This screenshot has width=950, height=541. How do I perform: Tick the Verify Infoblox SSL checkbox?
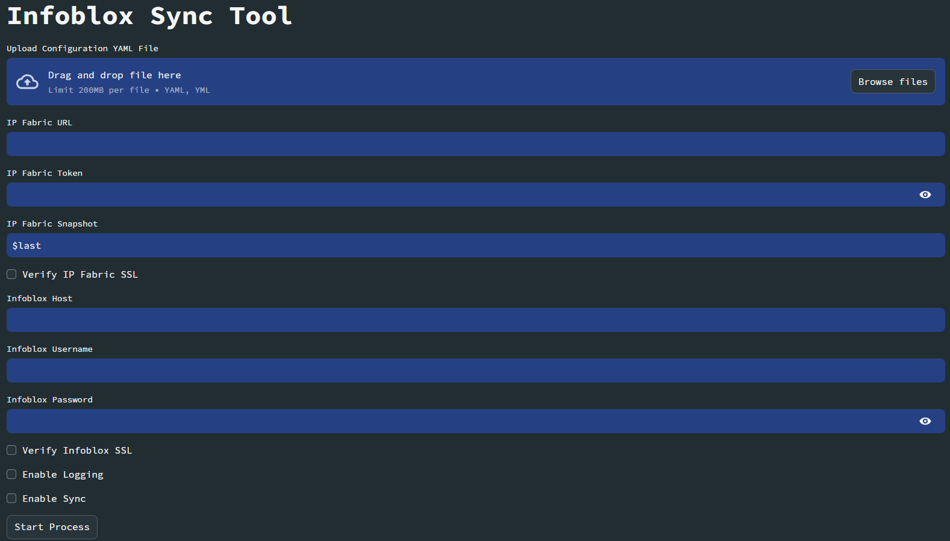tap(11, 450)
